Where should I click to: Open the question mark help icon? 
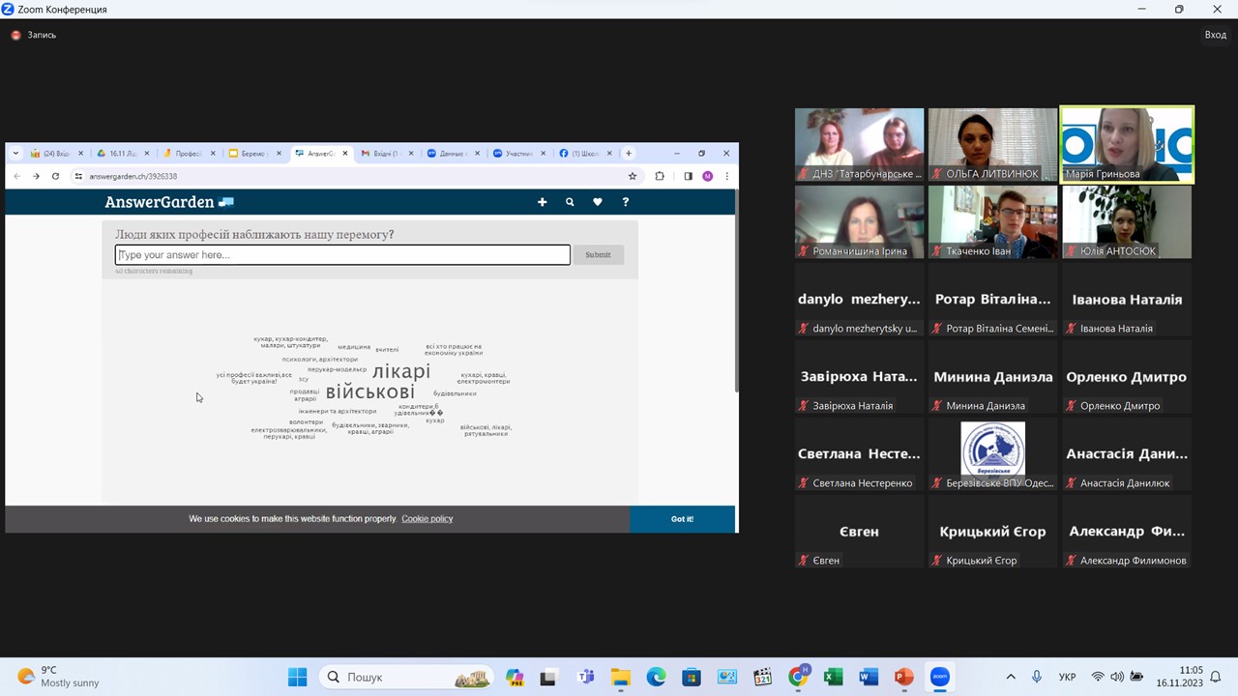coord(625,202)
